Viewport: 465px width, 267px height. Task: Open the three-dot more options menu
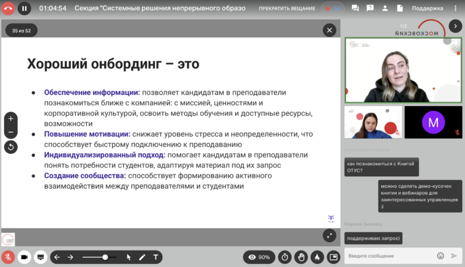[x=456, y=9]
